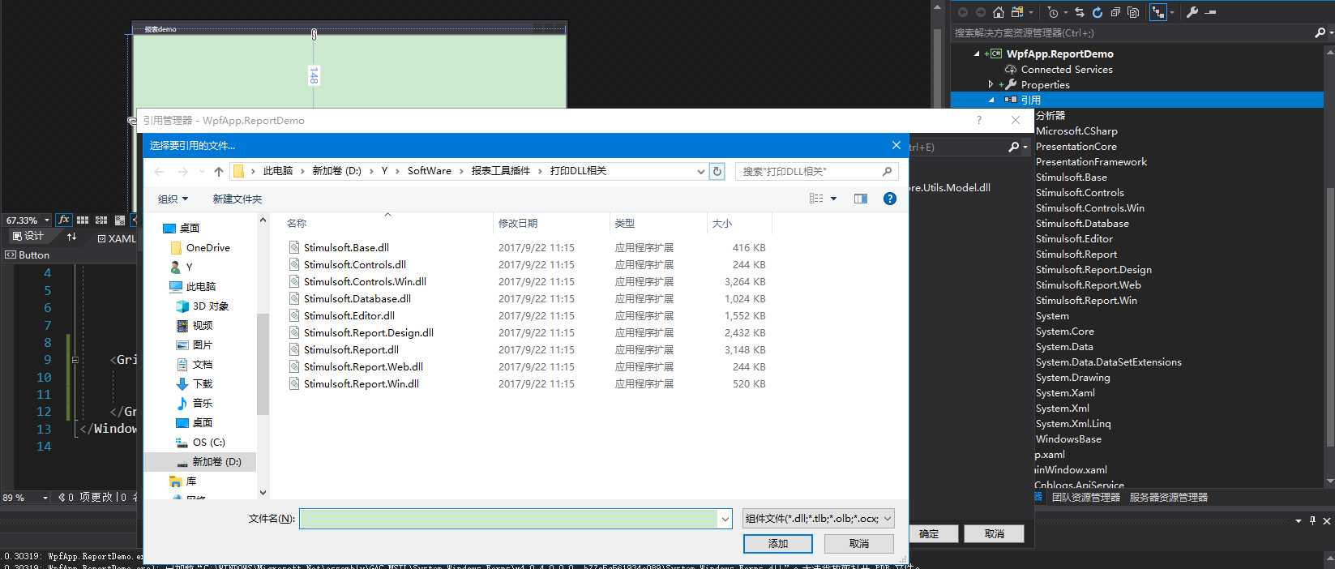
Task: Click the help icon in file dialog toolbar
Action: [x=889, y=199]
